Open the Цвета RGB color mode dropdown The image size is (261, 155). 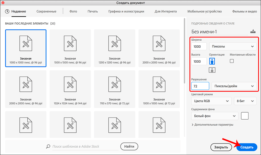211,101
